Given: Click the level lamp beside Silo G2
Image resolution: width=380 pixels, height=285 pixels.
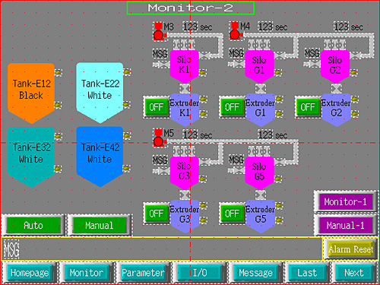Looking at the screenshot, I should pyautogui.click(x=353, y=73).
